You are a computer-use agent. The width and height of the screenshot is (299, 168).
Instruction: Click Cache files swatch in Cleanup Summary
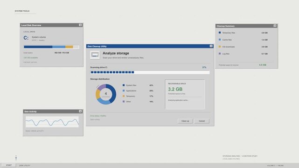[x=220, y=40]
